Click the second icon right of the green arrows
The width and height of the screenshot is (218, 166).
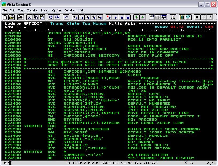(158, 17)
